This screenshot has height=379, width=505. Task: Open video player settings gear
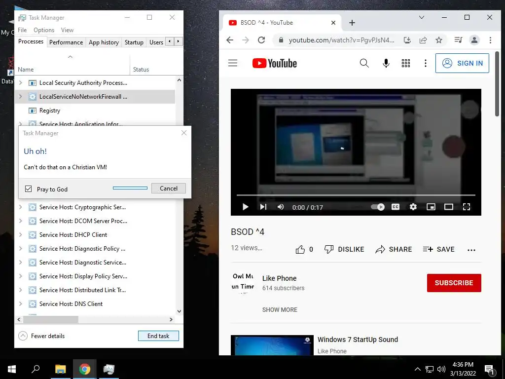pos(413,207)
